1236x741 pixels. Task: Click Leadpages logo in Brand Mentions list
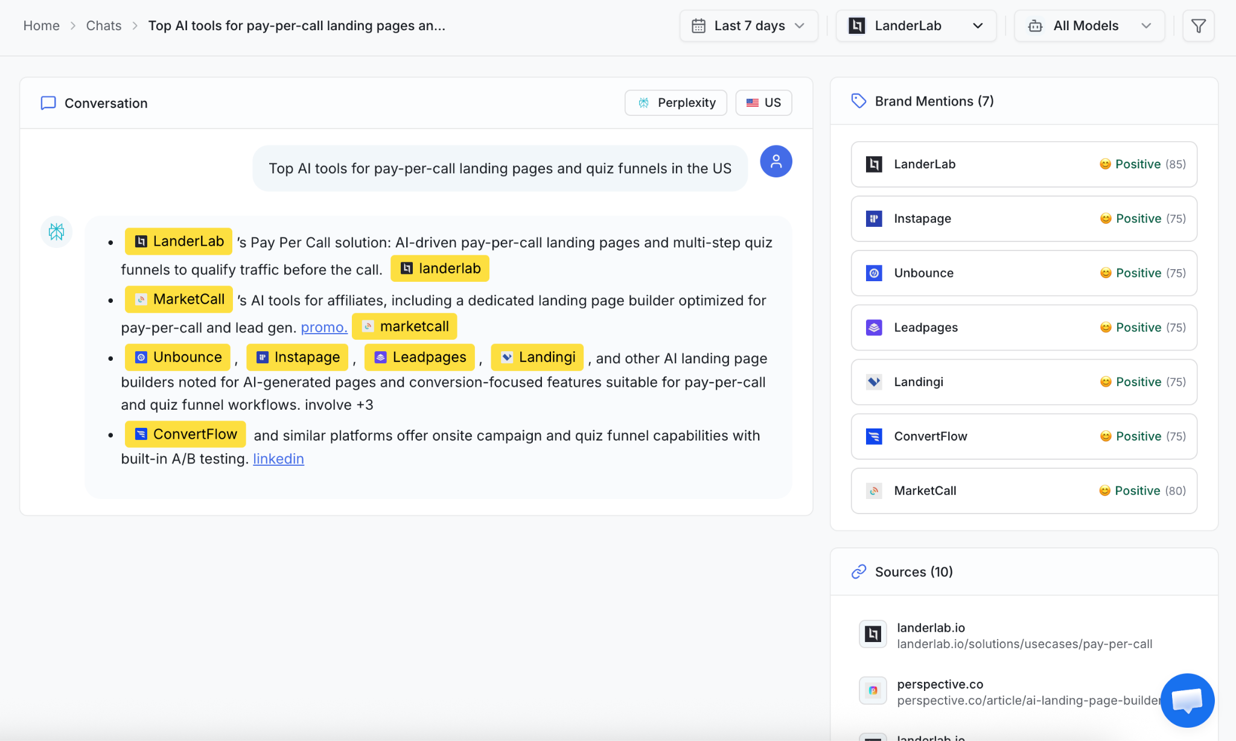(874, 327)
